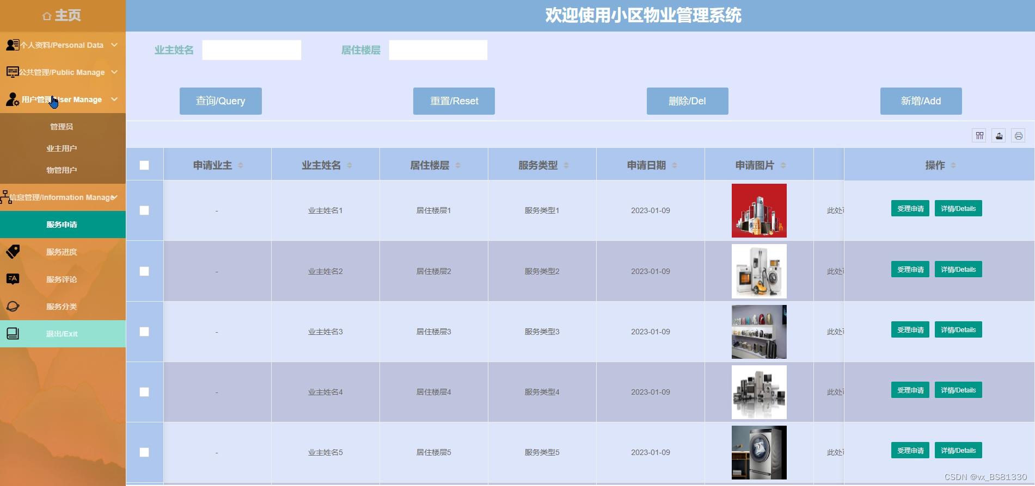Click the cell text 服务类型3
This screenshot has width=1035, height=486.
[542, 332]
